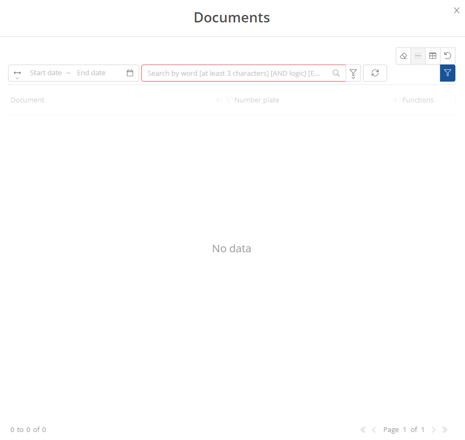The width and height of the screenshot is (465, 440).
Task: Go to the previous page
Action: pos(374,430)
